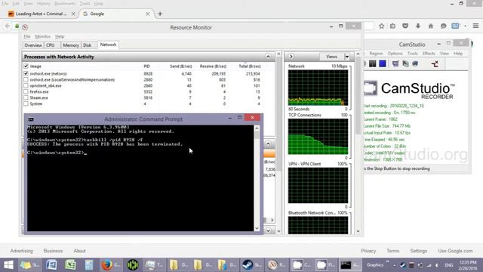The image size is (483, 272).
Task: Switch to the CPU tab
Action: (x=51, y=45)
